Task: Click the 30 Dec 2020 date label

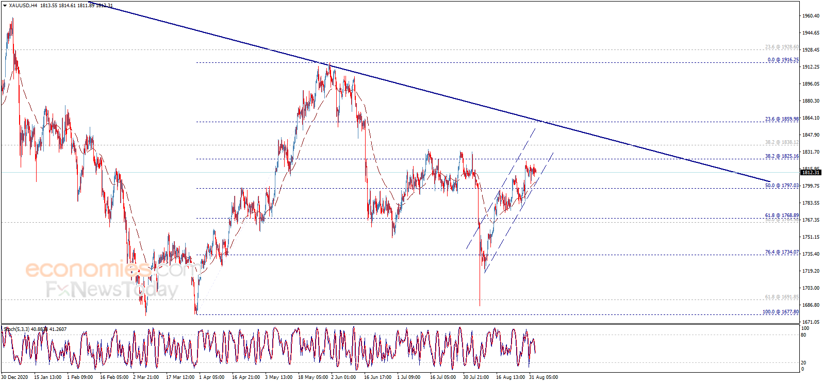Action: (x=14, y=377)
